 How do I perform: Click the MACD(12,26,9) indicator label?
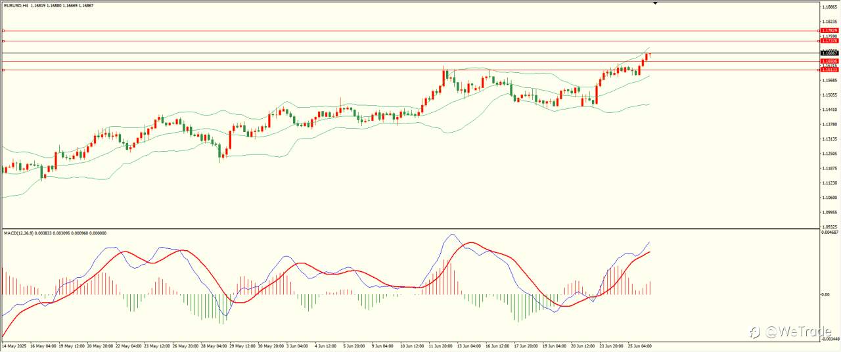click(x=18, y=233)
